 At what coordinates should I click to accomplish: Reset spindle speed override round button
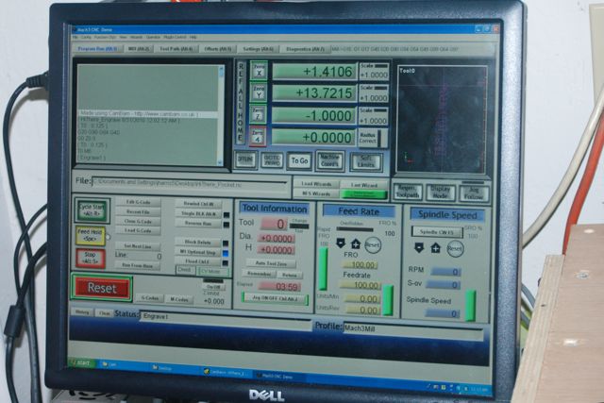click(455, 249)
